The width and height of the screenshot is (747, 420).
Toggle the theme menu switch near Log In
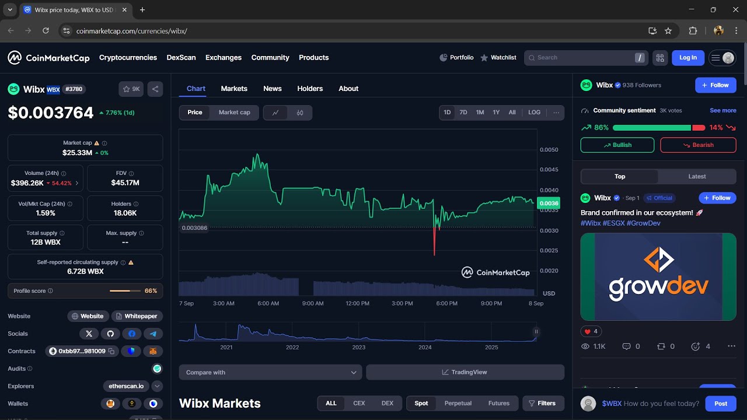(x=722, y=58)
